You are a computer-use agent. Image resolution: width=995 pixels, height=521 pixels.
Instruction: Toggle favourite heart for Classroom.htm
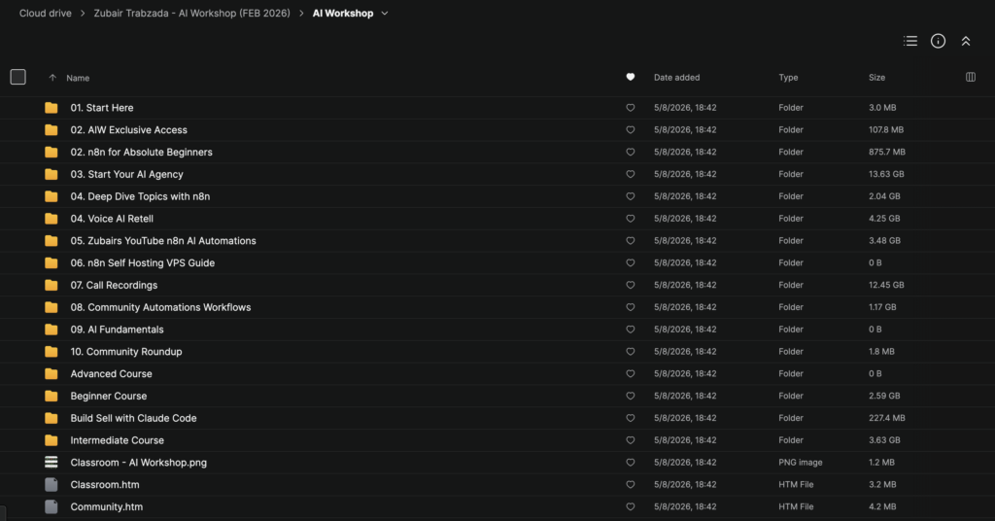pyautogui.click(x=630, y=485)
